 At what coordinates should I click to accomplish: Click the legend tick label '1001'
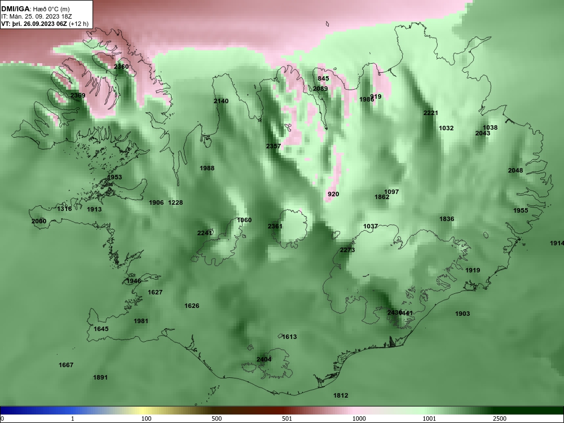429,418
